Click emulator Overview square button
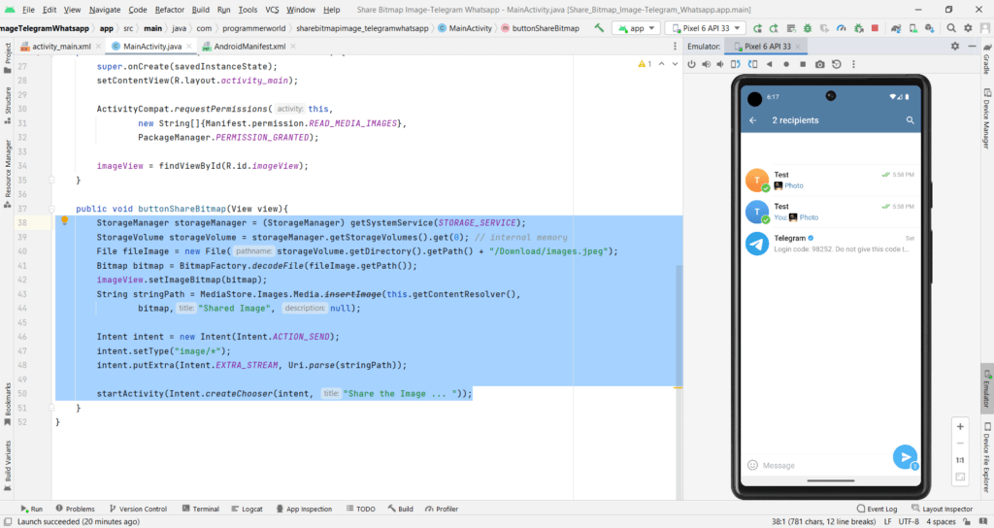 803,64
